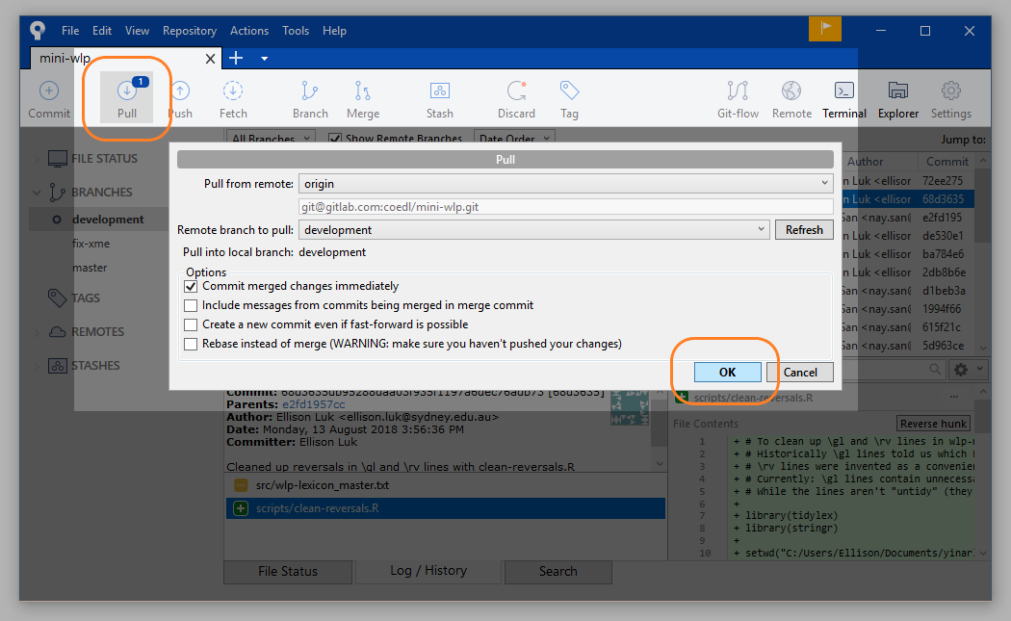Open Git-flow from the toolbar
The image size is (1011, 621).
(x=738, y=91)
